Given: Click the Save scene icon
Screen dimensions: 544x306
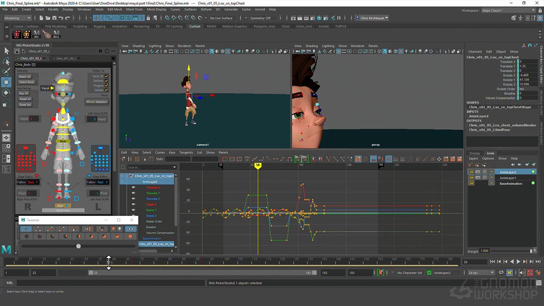Looking at the screenshot, I should click(x=54, y=18).
